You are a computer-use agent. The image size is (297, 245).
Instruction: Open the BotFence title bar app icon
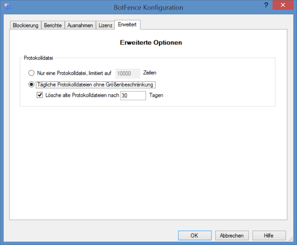[8, 7]
